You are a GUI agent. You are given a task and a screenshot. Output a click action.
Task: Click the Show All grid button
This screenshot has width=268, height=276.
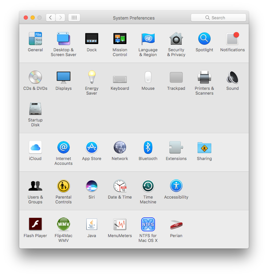pyautogui.click(x=74, y=18)
